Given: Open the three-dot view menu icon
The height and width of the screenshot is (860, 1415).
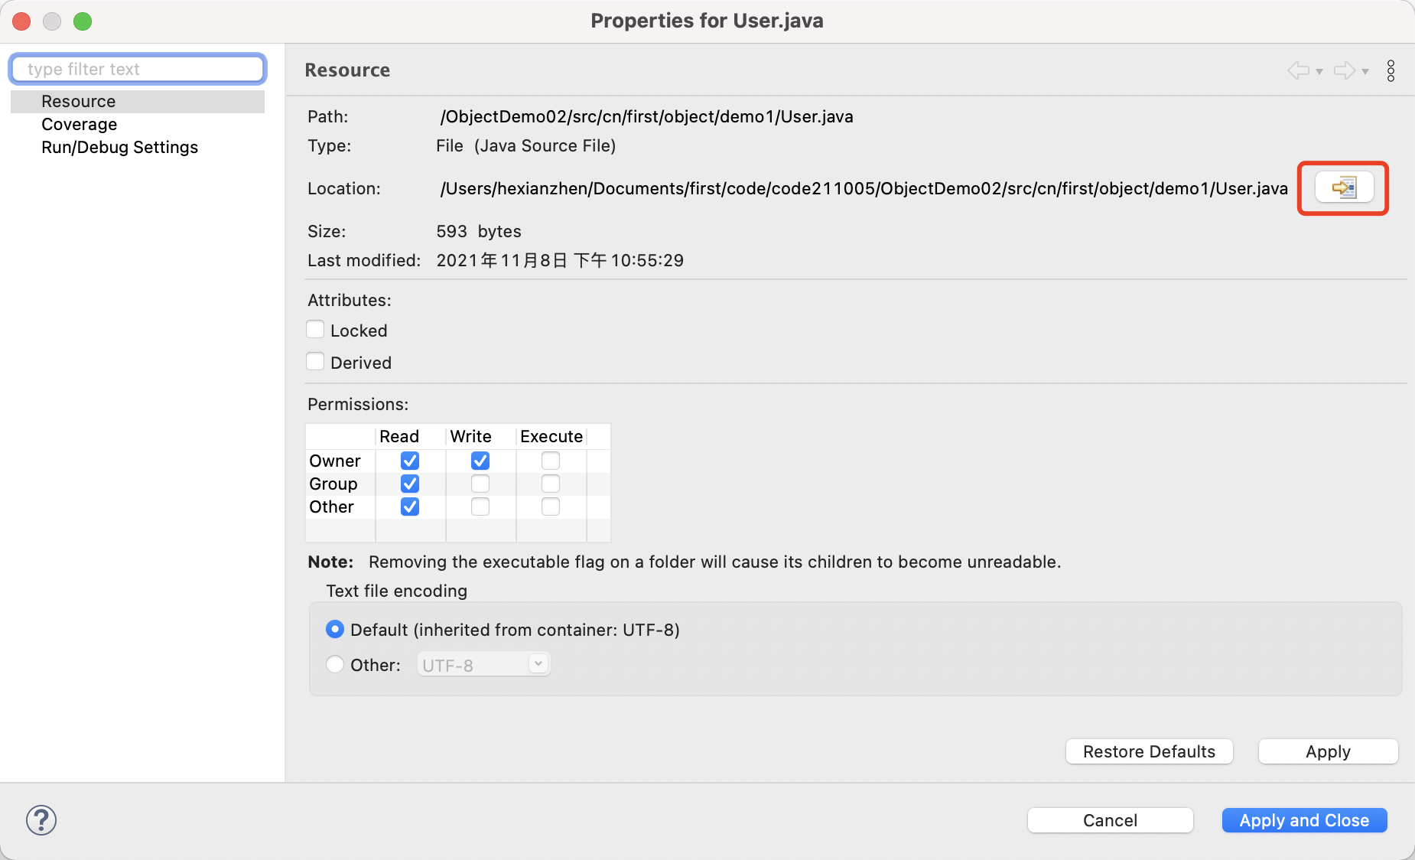Looking at the screenshot, I should click(x=1391, y=71).
